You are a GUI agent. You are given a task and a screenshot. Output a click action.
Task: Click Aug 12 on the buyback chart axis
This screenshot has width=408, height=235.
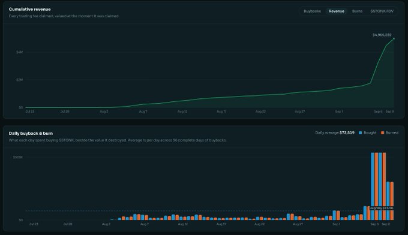point(182,224)
